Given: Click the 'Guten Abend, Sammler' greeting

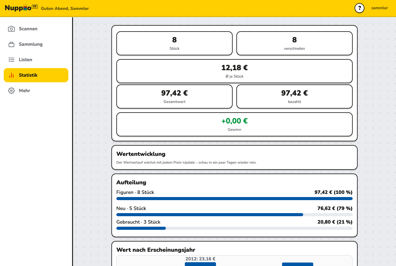Looking at the screenshot, I should click(65, 8).
